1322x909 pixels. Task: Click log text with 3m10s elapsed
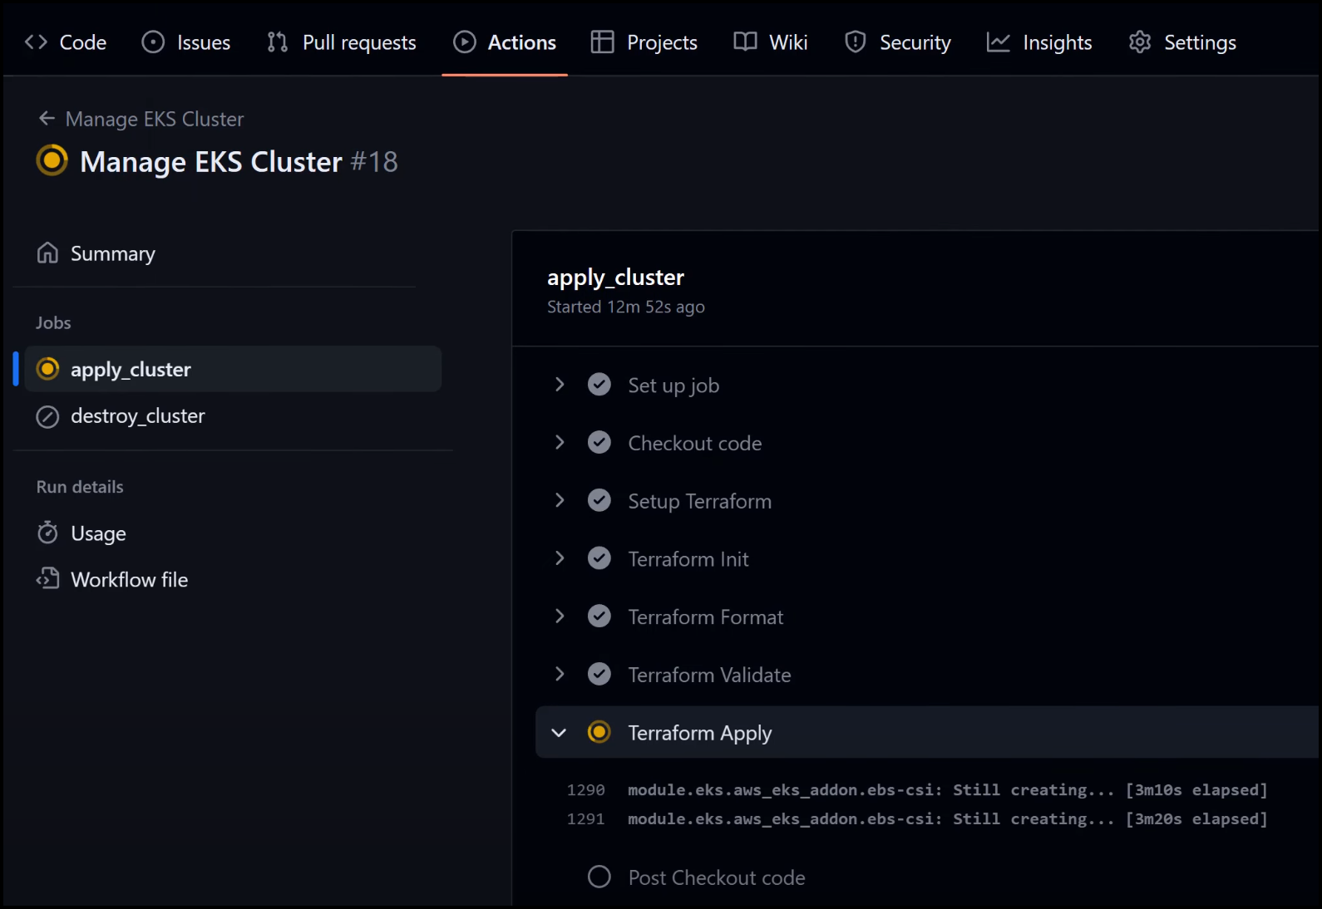pyautogui.click(x=948, y=790)
